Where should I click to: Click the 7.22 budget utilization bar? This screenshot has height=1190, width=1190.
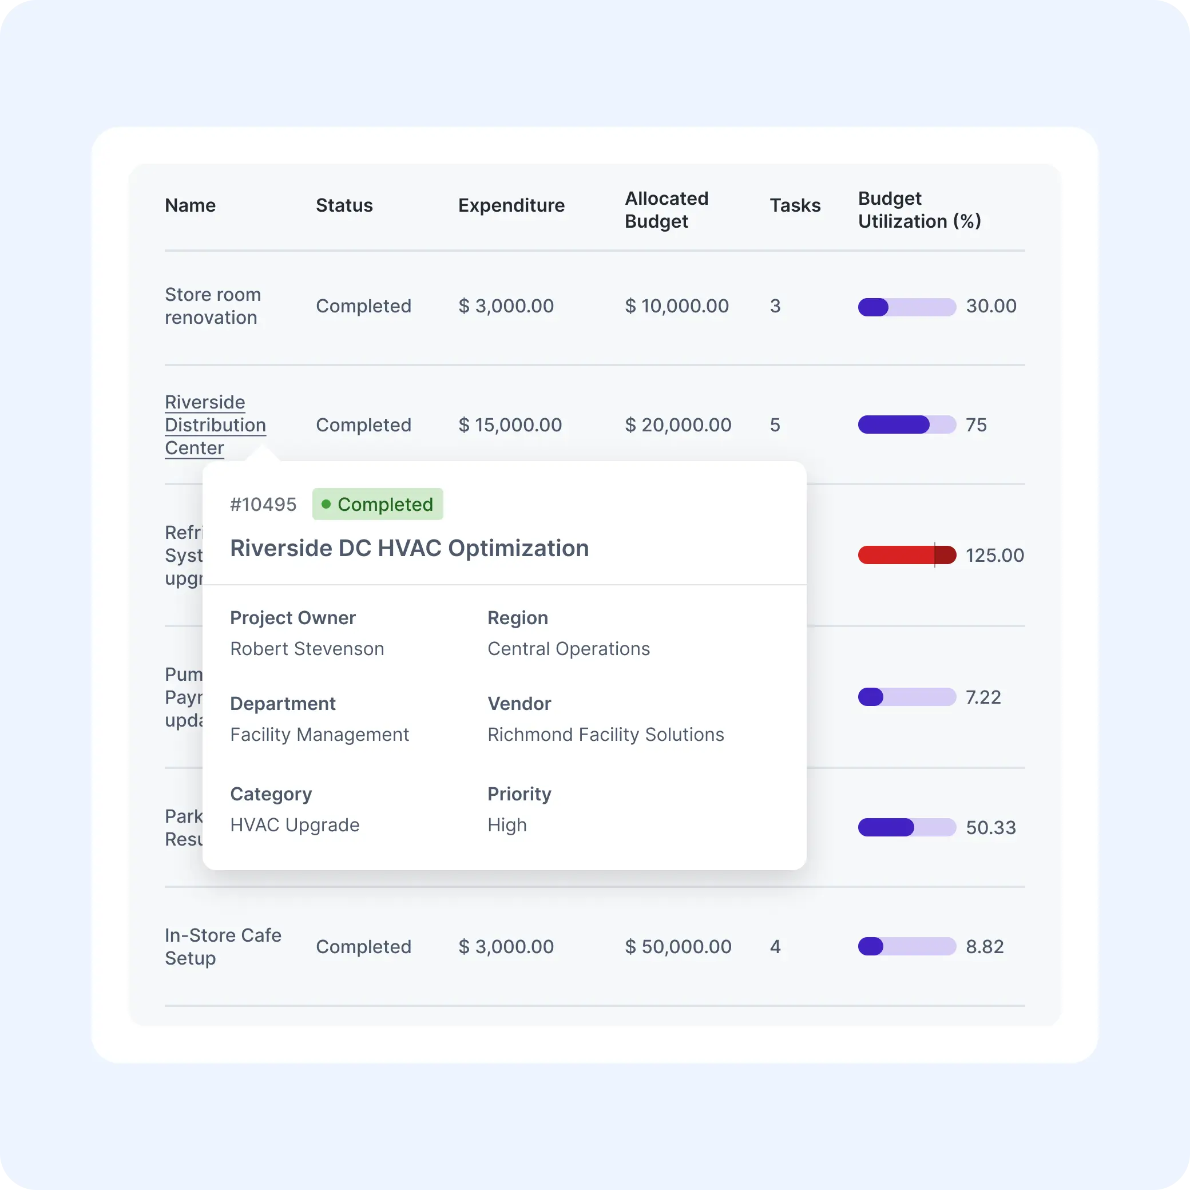(907, 697)
